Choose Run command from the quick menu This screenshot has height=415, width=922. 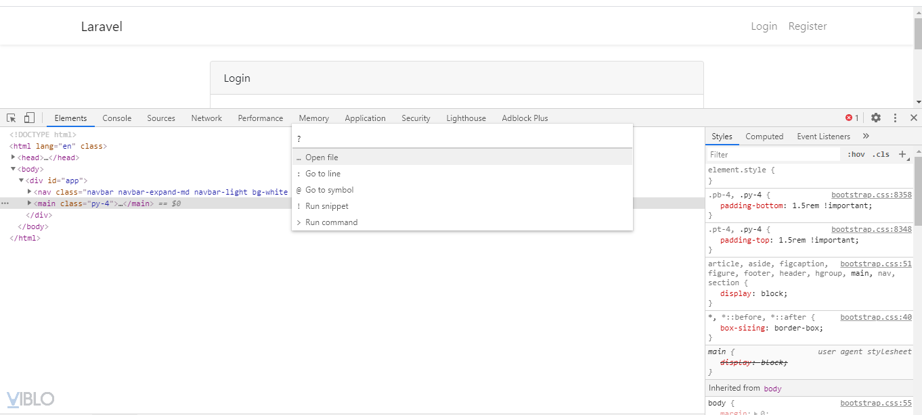click(x=331, y=222)
